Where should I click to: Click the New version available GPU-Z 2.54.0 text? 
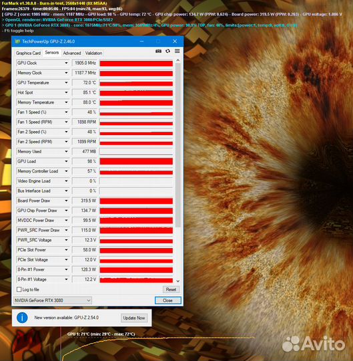pyautogui.click(x=67, y=318)
